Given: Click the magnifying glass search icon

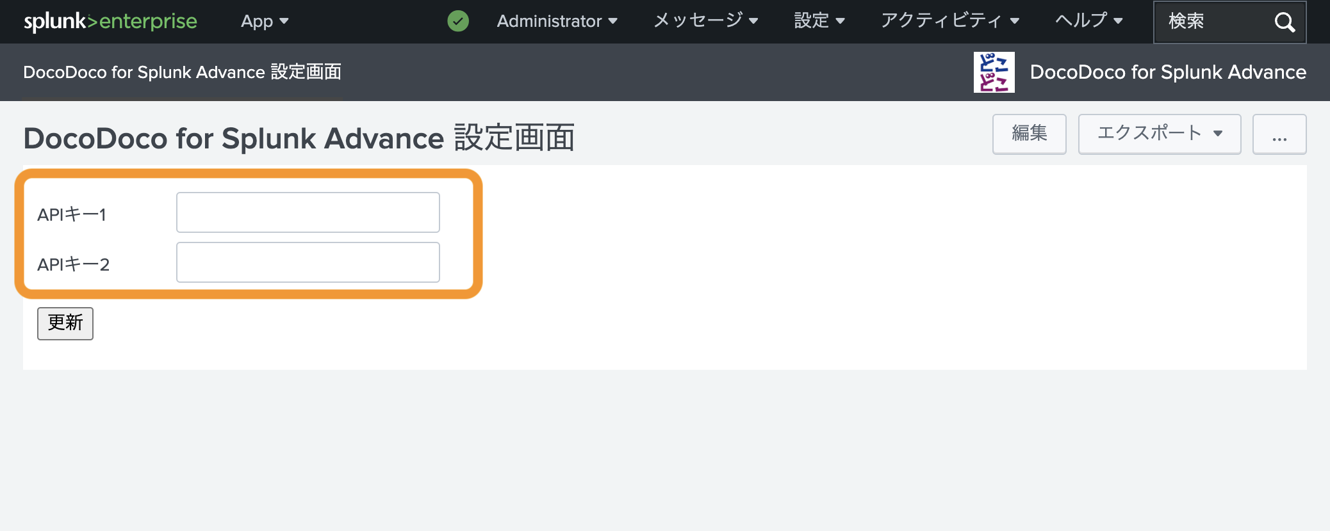Looking at the screenshot, I should tap(1284, 22).
